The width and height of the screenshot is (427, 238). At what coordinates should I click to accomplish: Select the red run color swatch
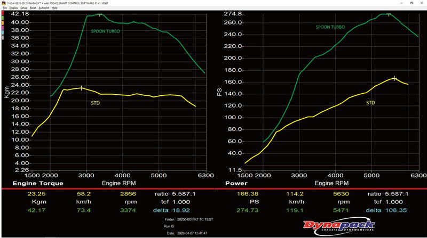(x=2, y=14)
